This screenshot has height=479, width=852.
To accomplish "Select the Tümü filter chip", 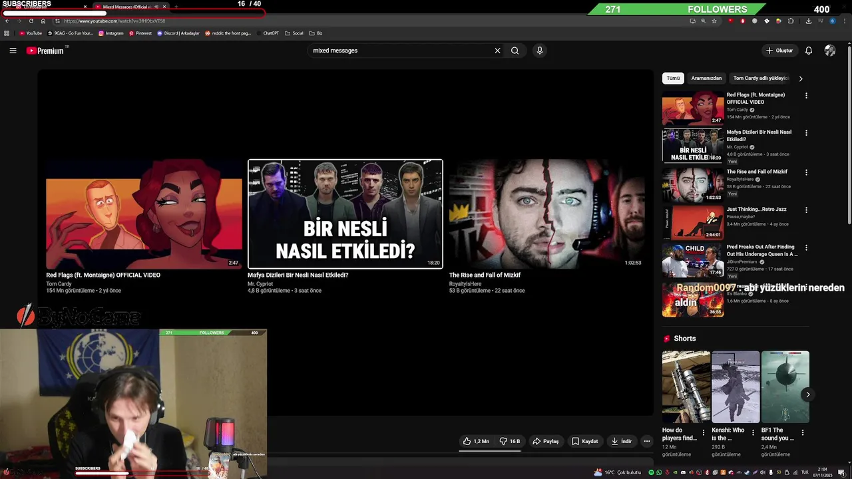I will point(673,78).
